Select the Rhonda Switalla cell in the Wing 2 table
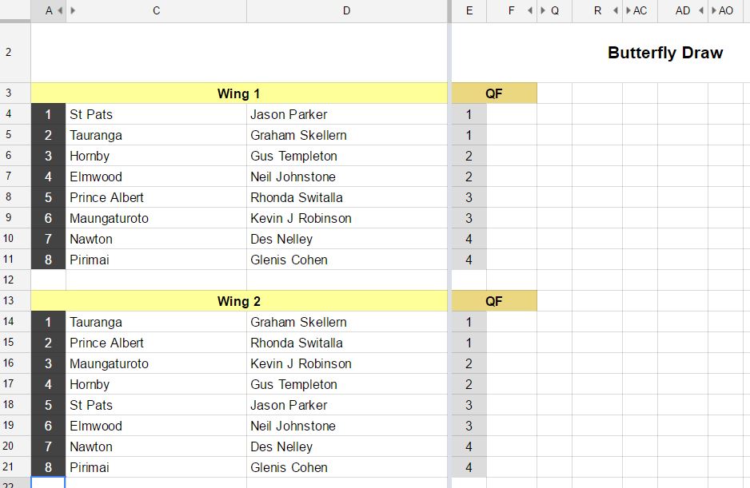Screen dimensions: 750x488 [x=346, y=343]
